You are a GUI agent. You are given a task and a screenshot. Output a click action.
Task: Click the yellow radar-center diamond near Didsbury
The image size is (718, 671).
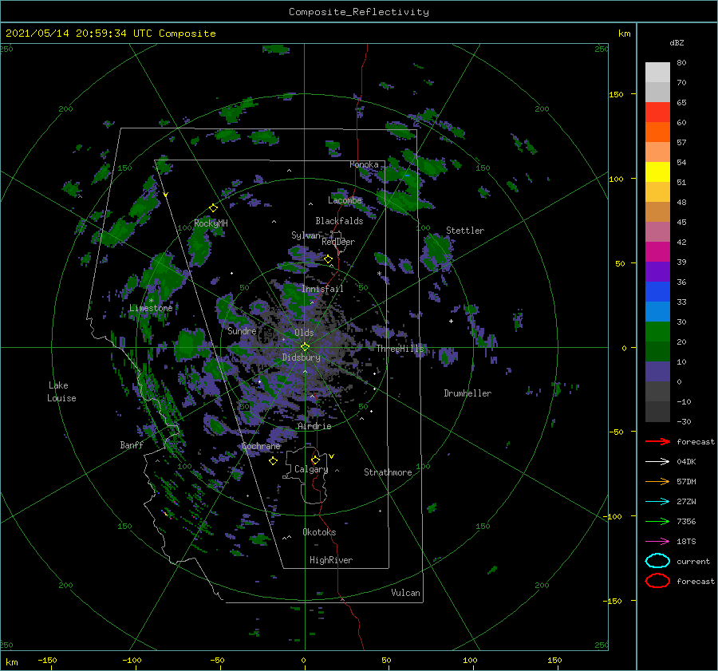(x=305, y=347)
